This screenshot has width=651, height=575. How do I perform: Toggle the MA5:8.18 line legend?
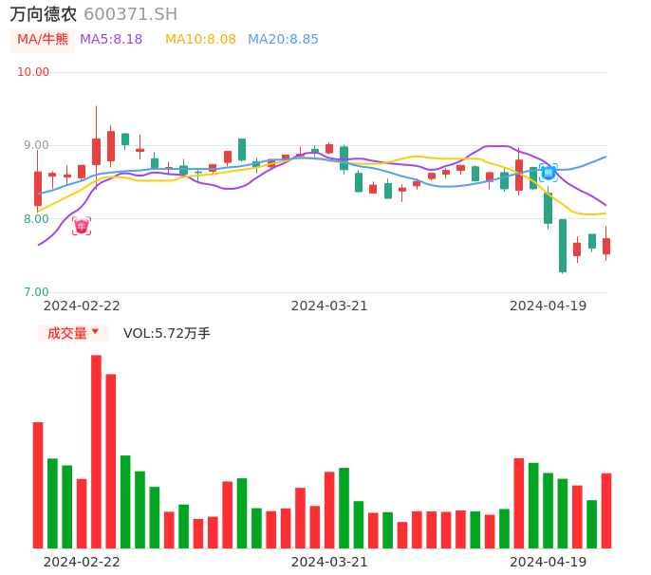(x=111, y=40)
